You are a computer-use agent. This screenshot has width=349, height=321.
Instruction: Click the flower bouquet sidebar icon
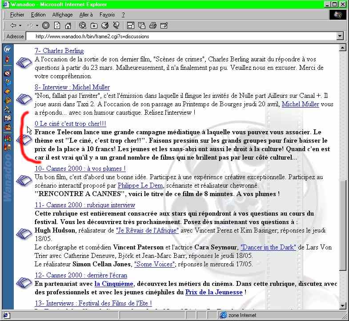[x=8, y=100]
